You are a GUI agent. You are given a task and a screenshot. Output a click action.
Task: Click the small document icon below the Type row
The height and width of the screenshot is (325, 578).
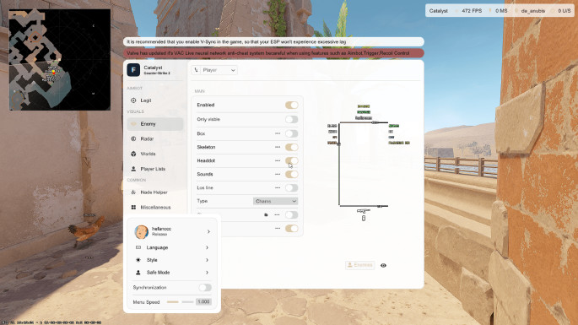coord(266,214)
